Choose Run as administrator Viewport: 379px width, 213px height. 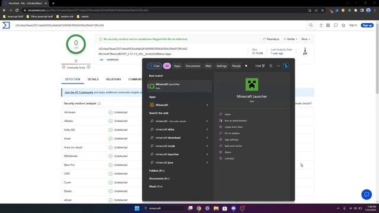pyautogui.click(x=236, y=121)
